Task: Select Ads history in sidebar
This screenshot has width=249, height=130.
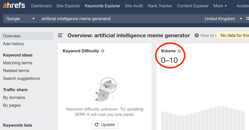Action: pos(13,44)
